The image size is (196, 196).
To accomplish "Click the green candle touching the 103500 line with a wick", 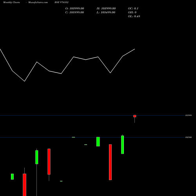I will 122,145.
